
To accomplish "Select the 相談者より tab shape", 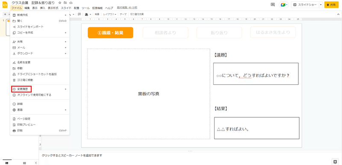I will (165, 32).
